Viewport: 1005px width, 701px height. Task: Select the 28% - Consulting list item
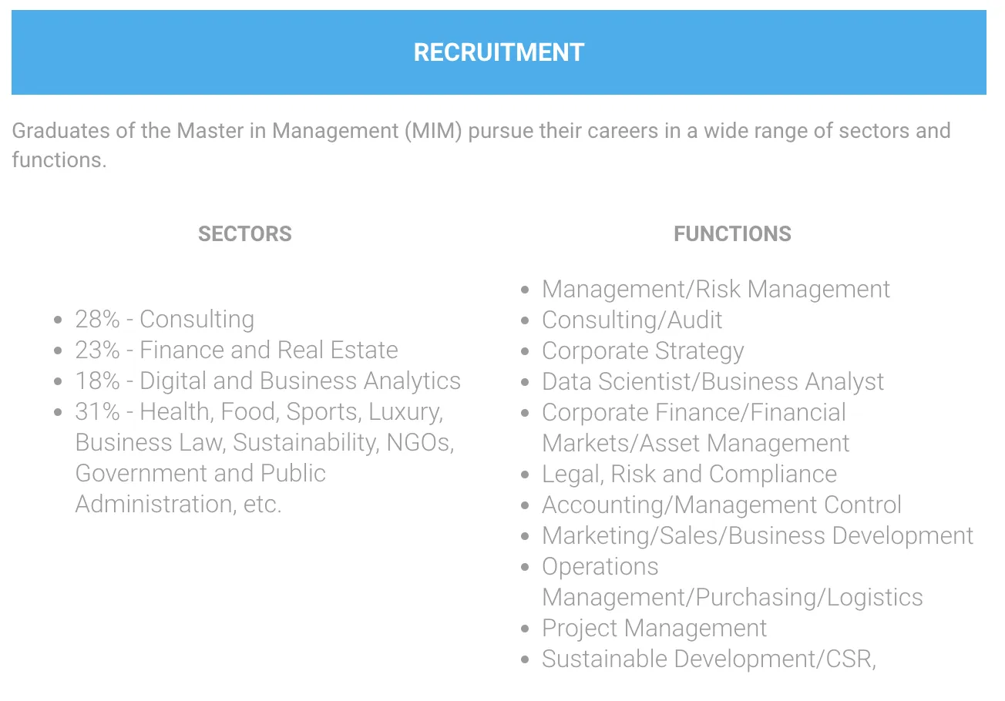point(164,319)
